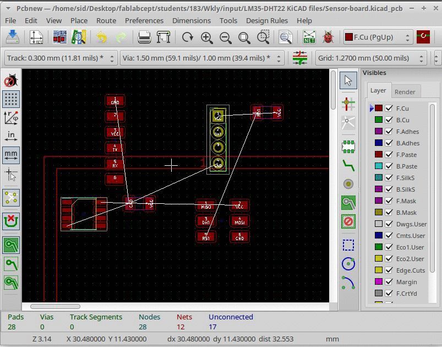Open the Design Rules menu

(x=267, y=20)
